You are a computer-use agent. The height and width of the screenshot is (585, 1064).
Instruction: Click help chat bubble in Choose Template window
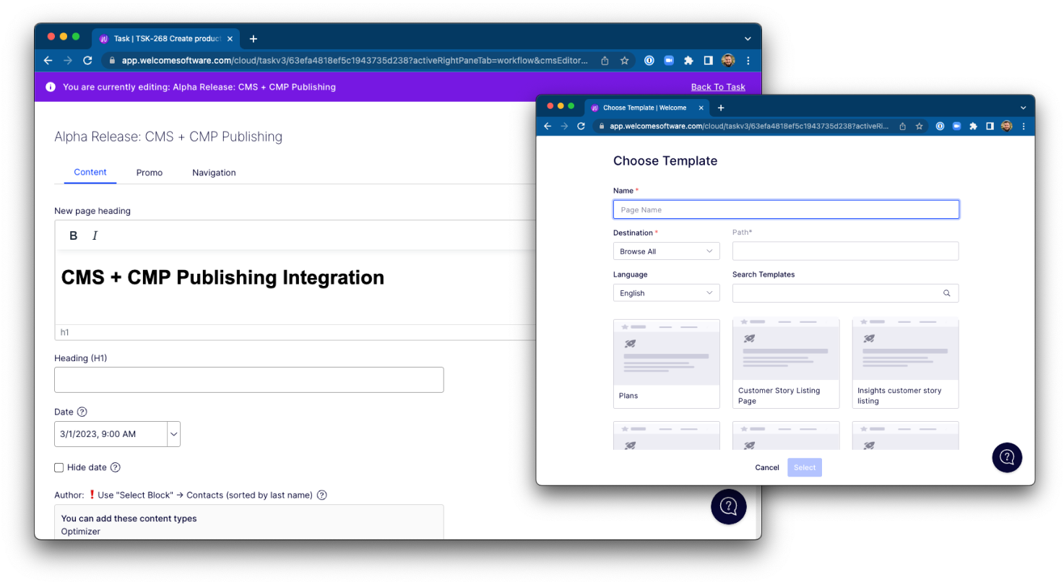[1007, 457]
